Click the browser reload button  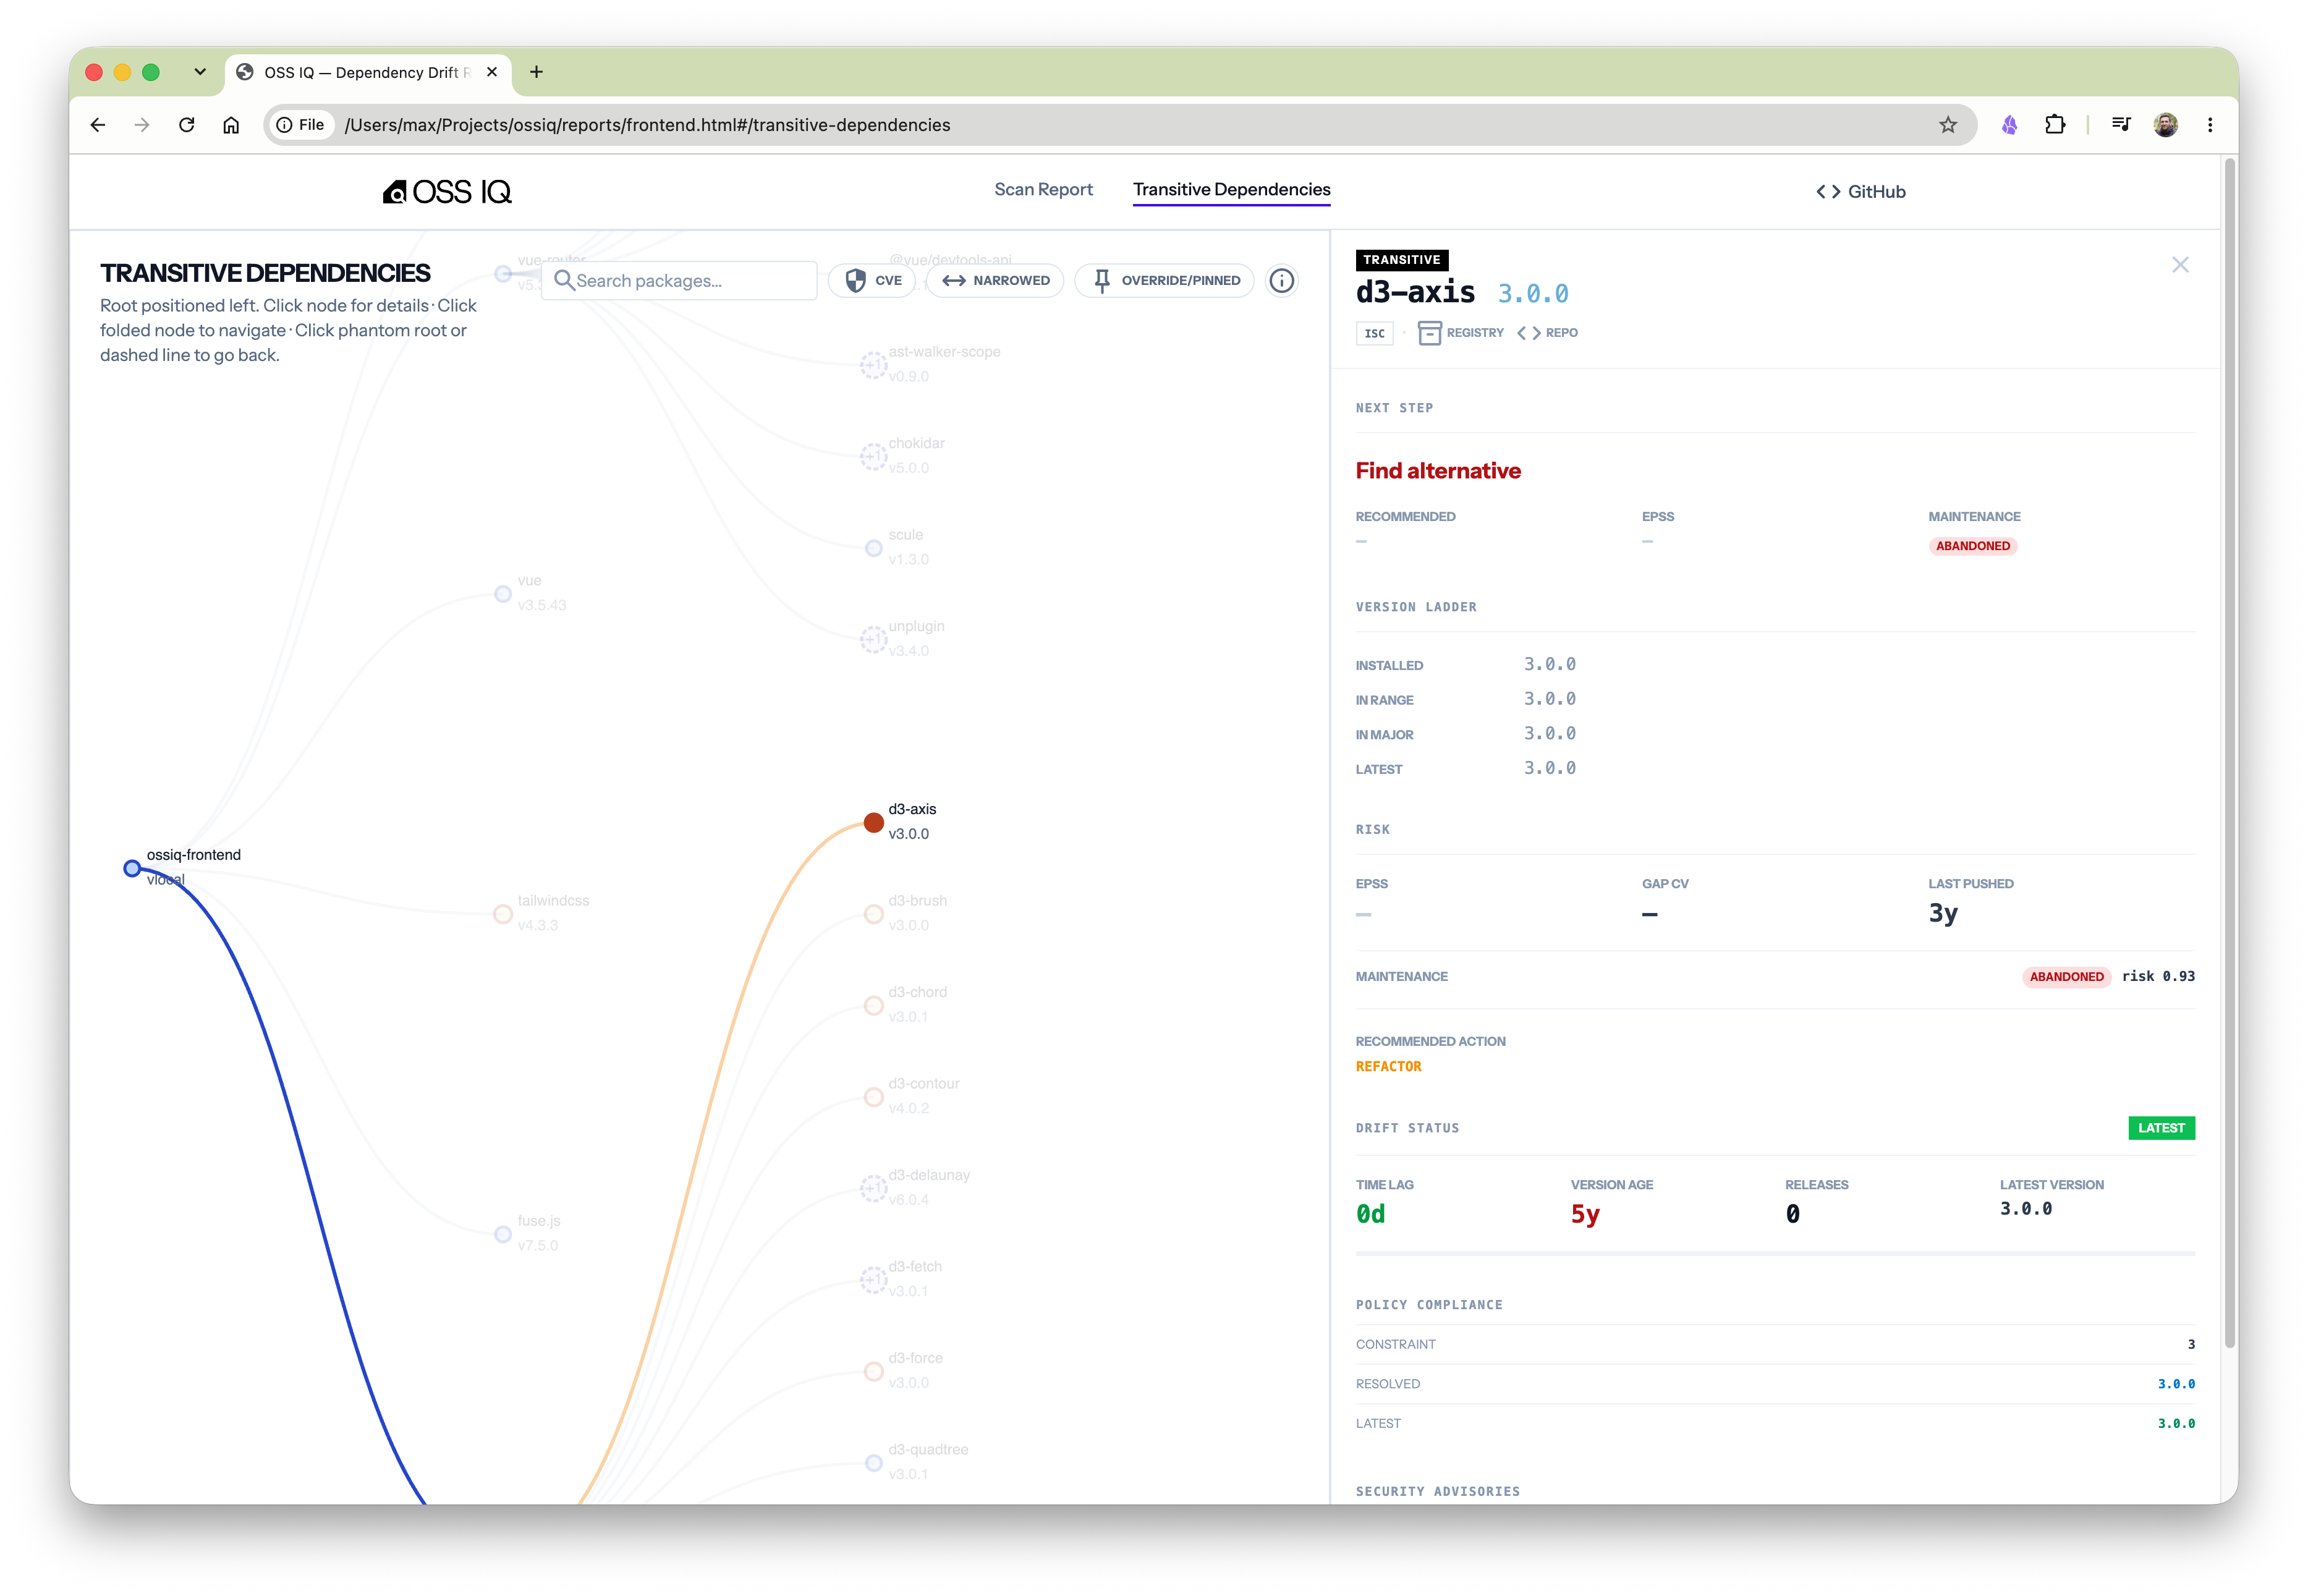click(186, 125)
